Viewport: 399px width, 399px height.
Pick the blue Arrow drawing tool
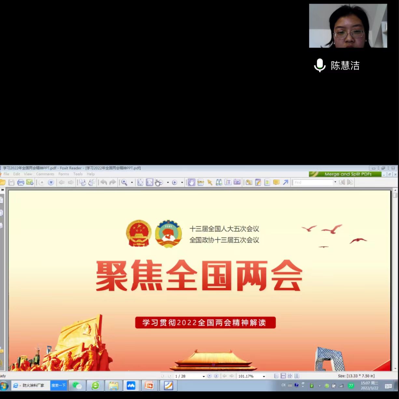[285, 182]
